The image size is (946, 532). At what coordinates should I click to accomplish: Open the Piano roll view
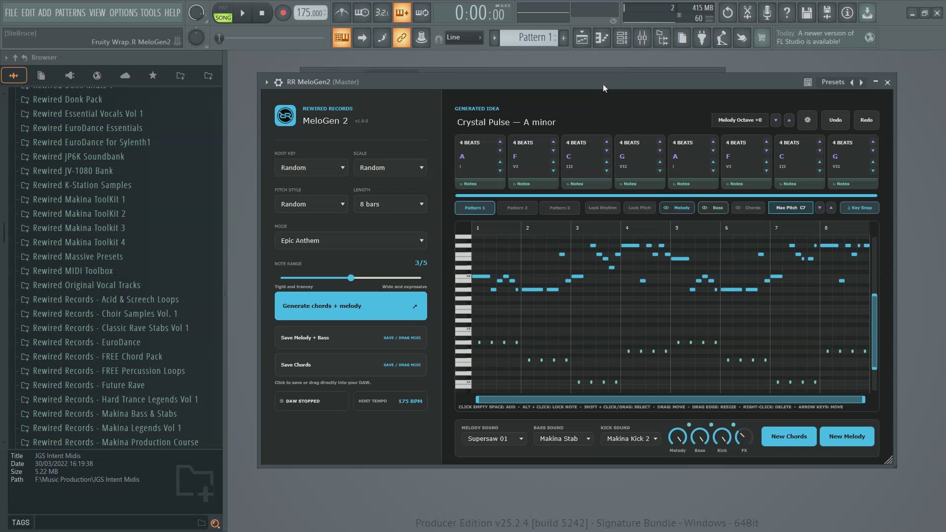click(602, 37)
